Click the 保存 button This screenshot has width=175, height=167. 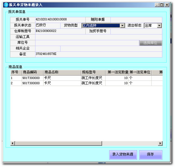pos(151,155)
